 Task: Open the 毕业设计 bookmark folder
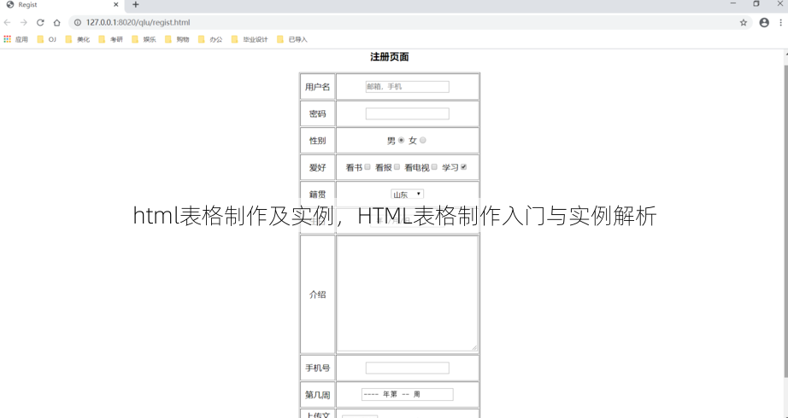(250, 39)
